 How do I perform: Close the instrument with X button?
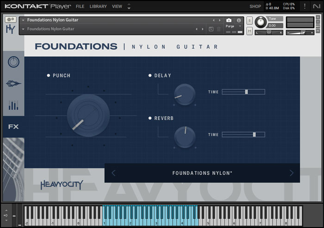tap(318, 18)
